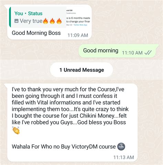Screen dimensions: 163x165
Task: Click the middle fire emoji in the quoted reply
Action: coord(52,21)
